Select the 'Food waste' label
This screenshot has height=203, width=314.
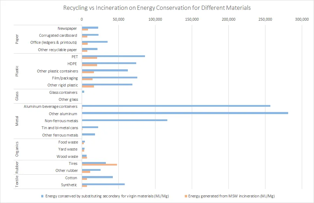point(68,142)
